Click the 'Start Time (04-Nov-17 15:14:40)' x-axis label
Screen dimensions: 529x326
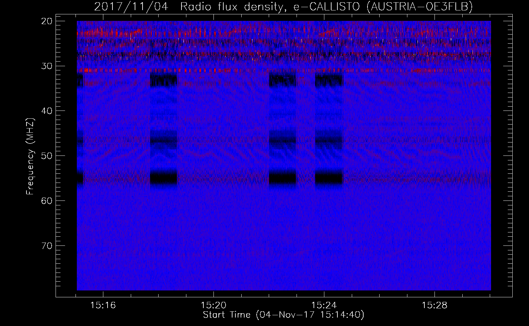[x=283, y=315]
